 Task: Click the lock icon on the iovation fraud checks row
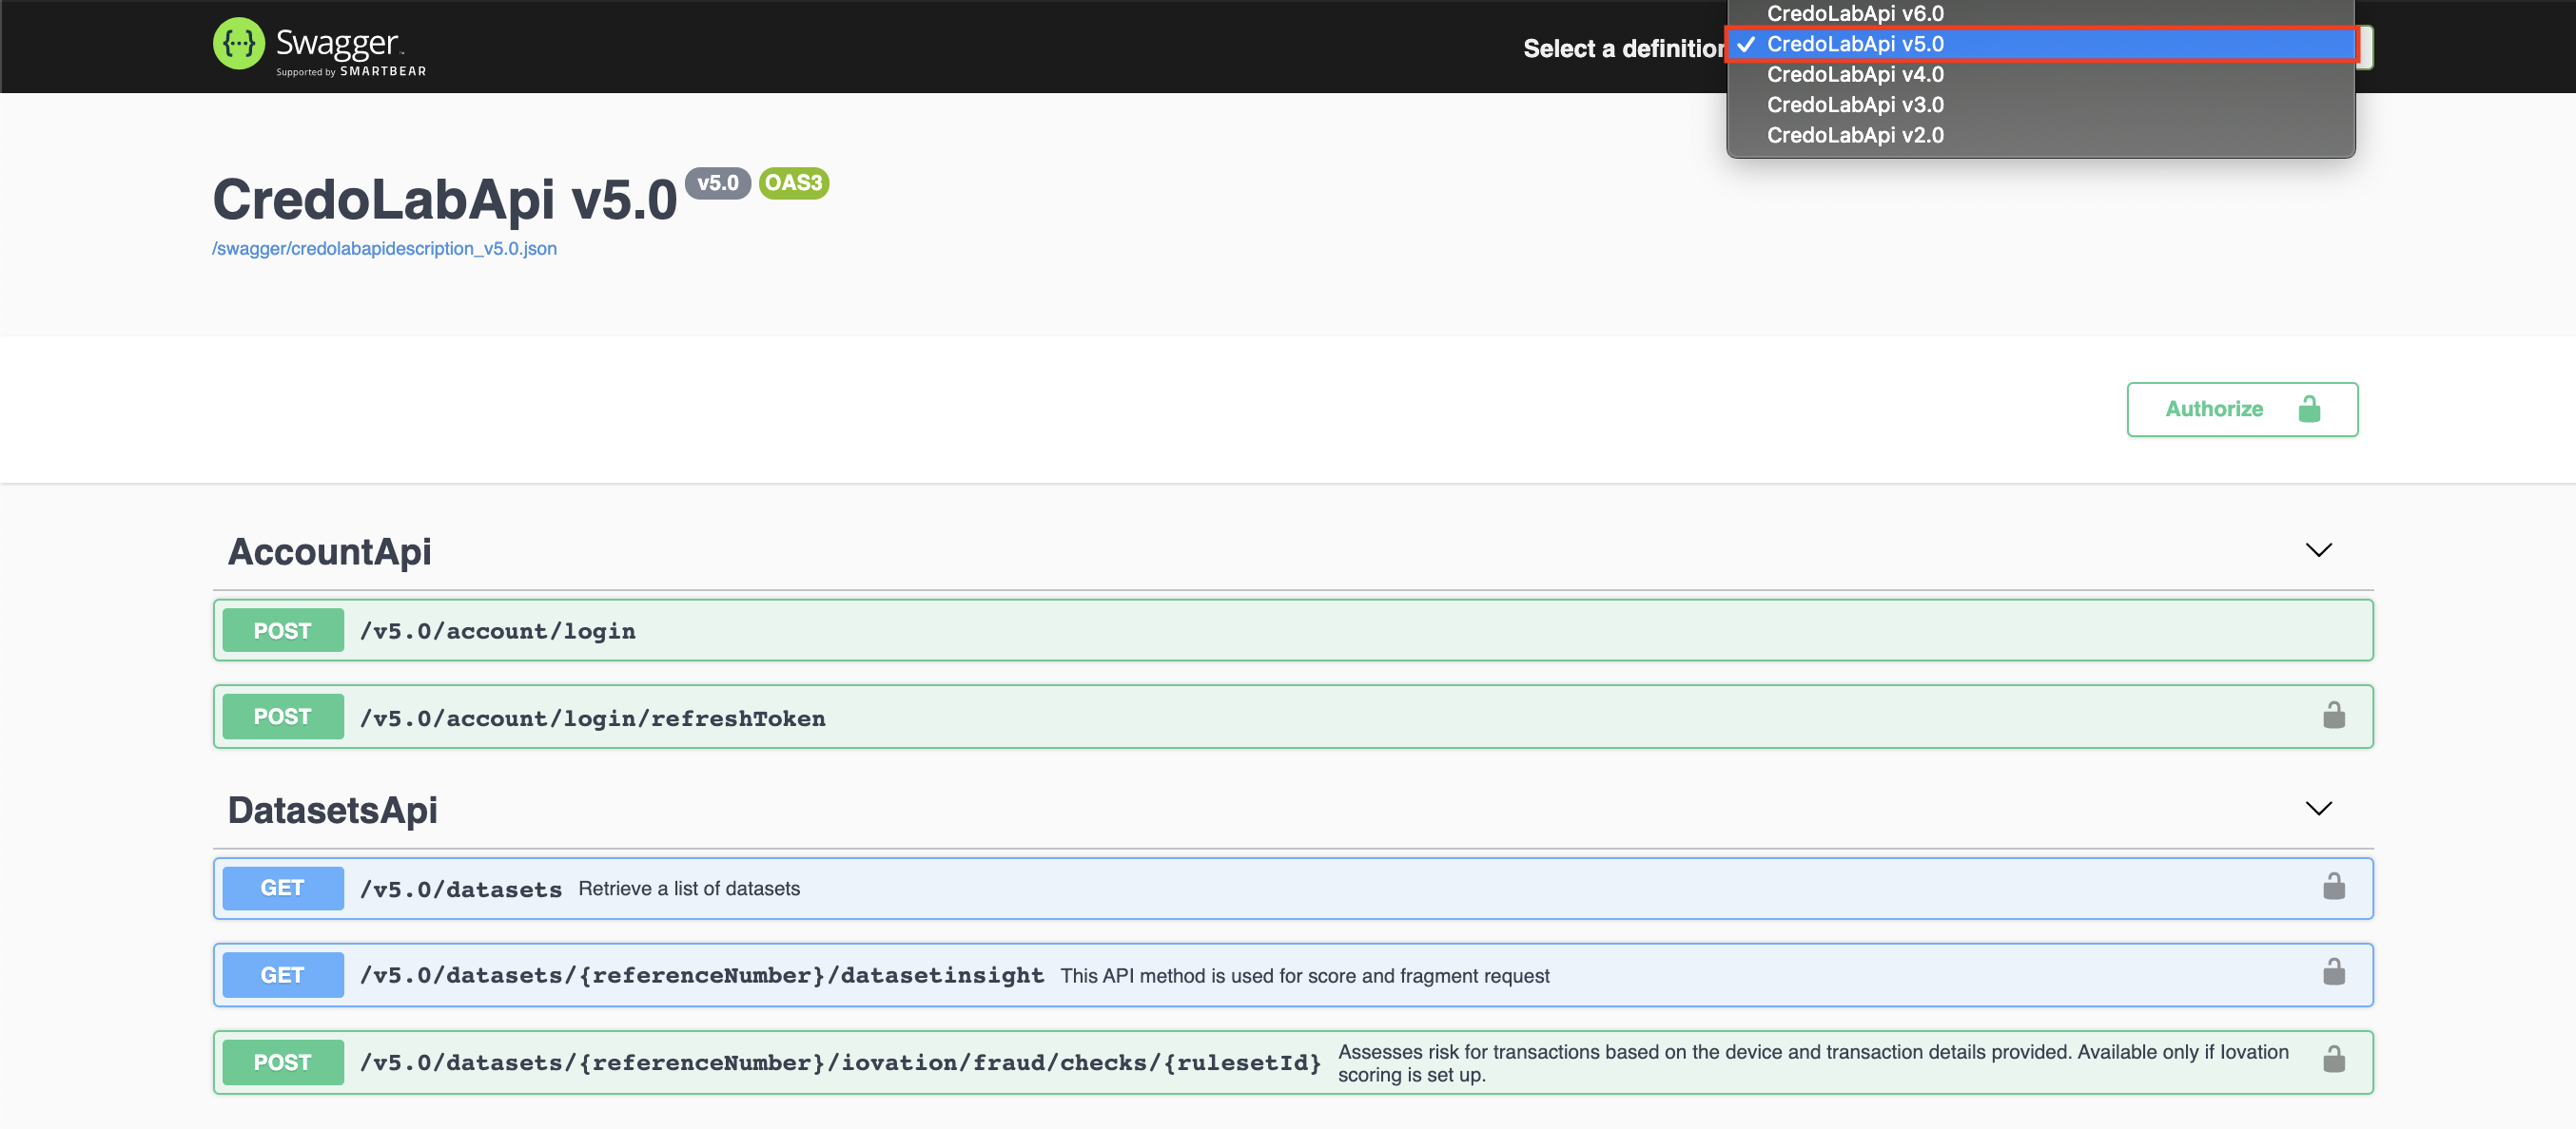point(2334,1060)
